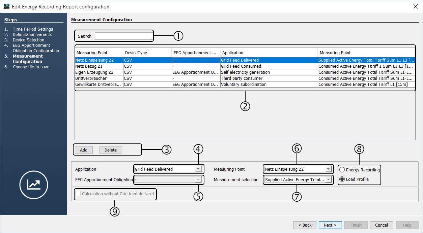Viewport: 423px width, 233px height.
Task: Go back using the Back button
Action: tap(305, 225)
